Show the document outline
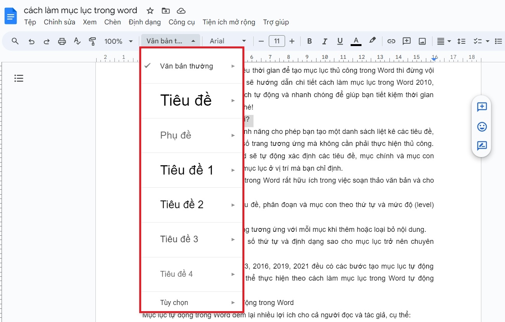Image resolution: width=505 pixels, height=322 pixels. pos(19,79)
